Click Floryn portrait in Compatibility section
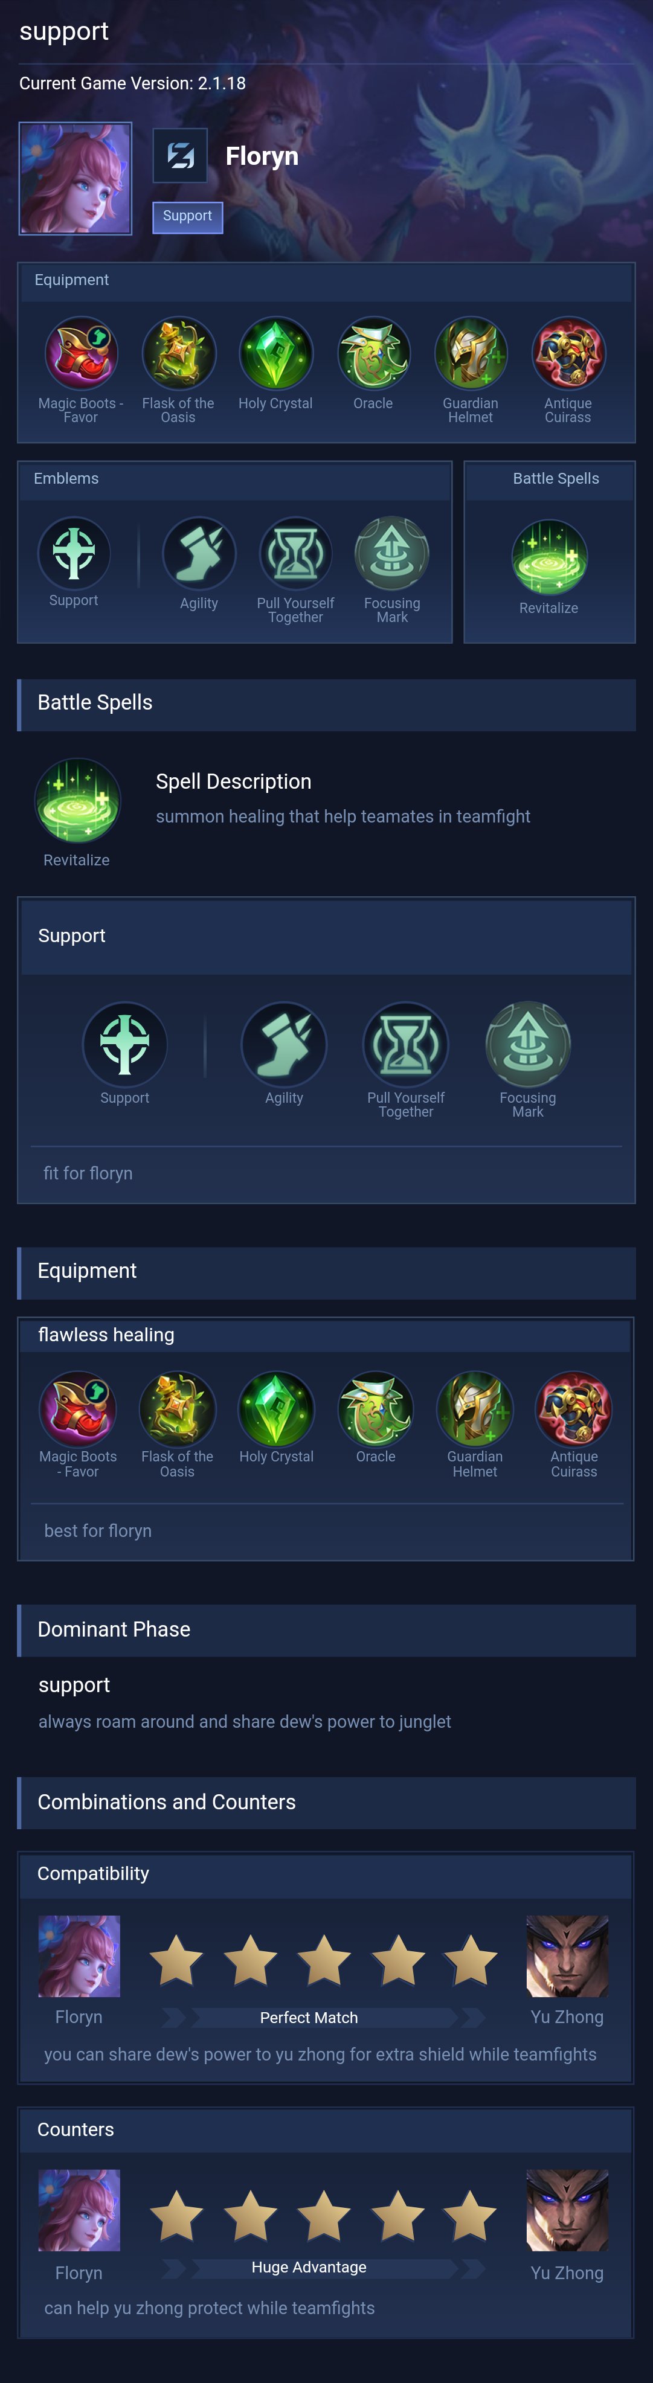The width and height of the screenshot is (653, 2383). point(80,1957)
